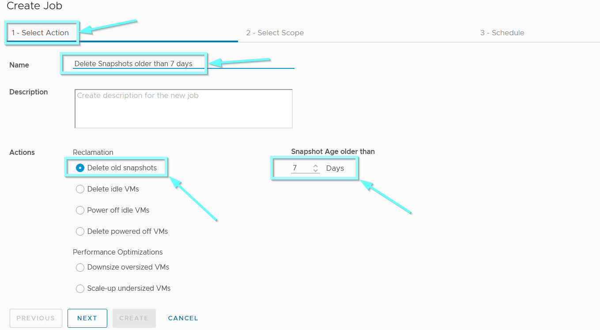This screenshot has width=600, height=330.
Task: Choose the Downsize oversized VMs option
Action: (x=80, y=267)
